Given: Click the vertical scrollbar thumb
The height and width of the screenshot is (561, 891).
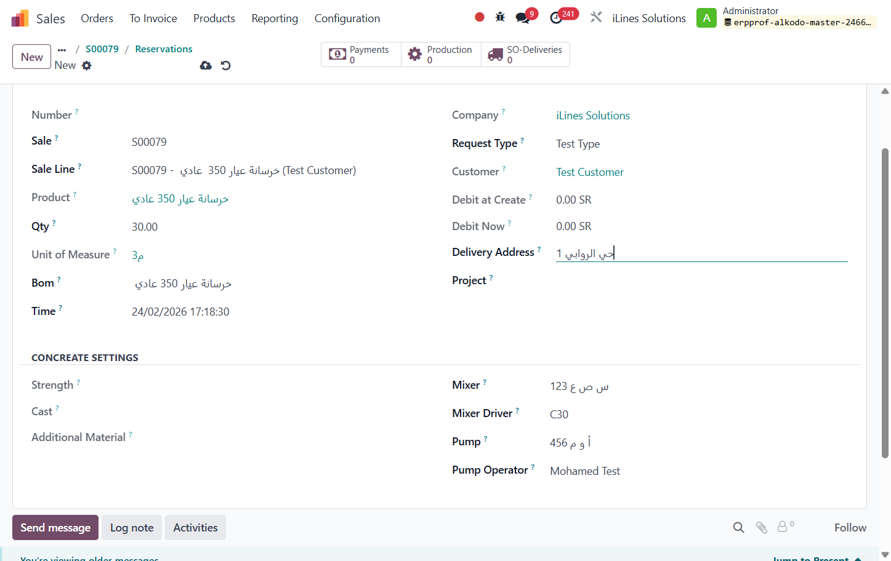Looking at the screenshot, I should pyautogui.click(x=885, y=303).
